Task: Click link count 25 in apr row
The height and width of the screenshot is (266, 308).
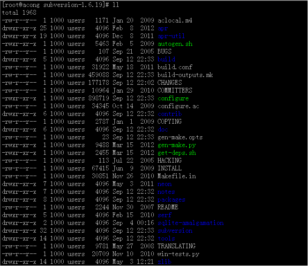Action: pyautogui.click(x=43, y=28)
